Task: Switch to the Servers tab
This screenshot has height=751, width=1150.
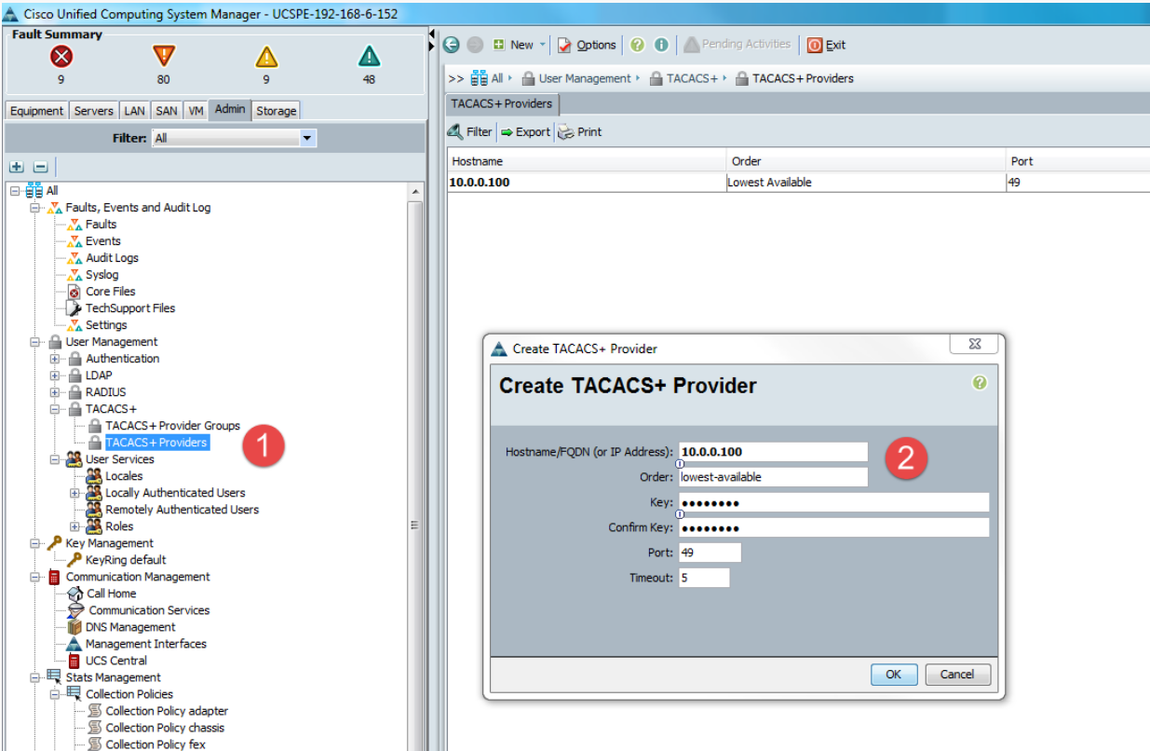Action: coord(93,110)
